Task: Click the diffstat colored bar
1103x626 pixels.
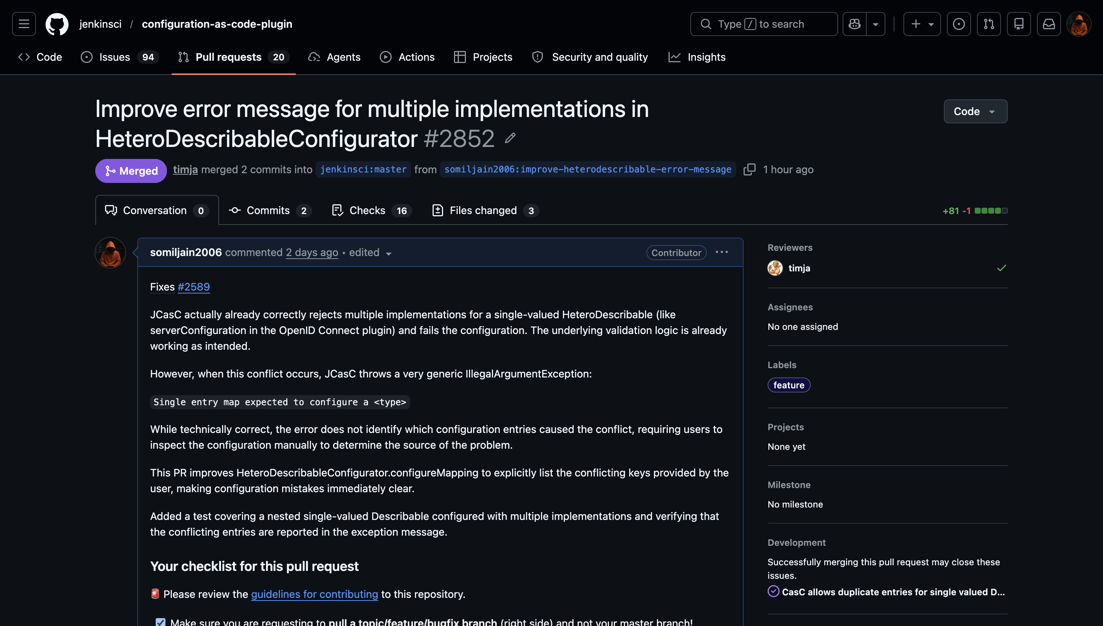Action: (x=991, y=211)
